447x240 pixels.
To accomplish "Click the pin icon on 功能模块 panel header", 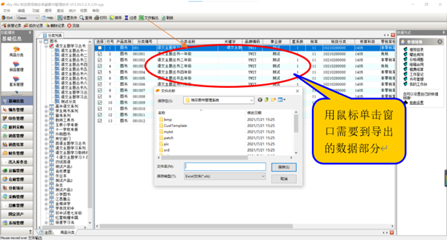I will [30, 33].
